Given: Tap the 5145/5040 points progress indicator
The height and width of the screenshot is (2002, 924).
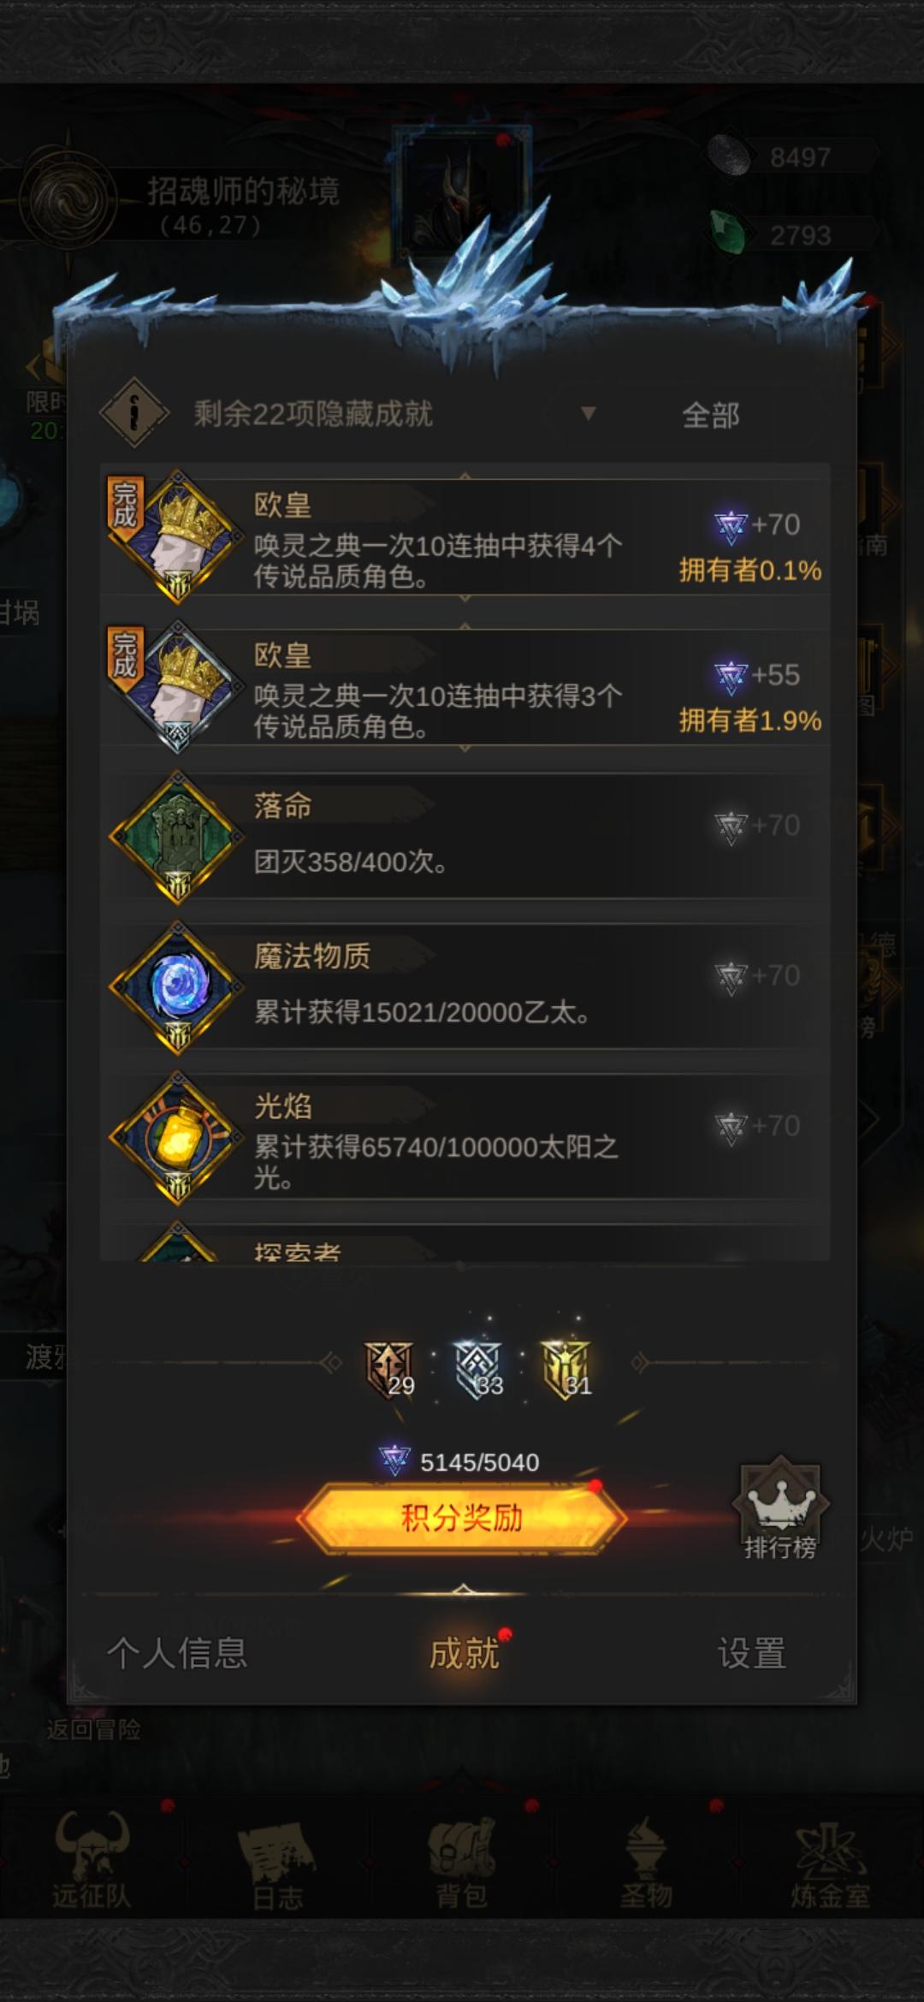Looking at the screenshot, I should pyautogui.click(x=460, y=1461).
